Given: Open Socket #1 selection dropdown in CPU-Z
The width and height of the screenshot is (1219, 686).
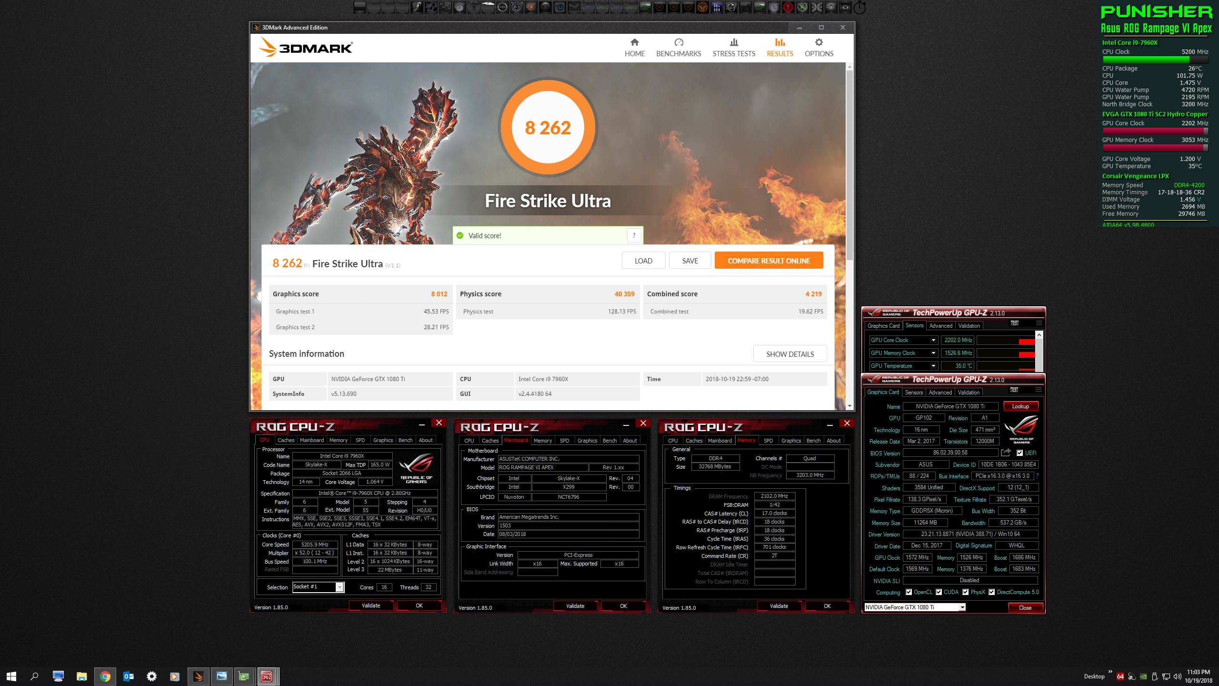Looking at the screenshot, I should pos(340,587).
